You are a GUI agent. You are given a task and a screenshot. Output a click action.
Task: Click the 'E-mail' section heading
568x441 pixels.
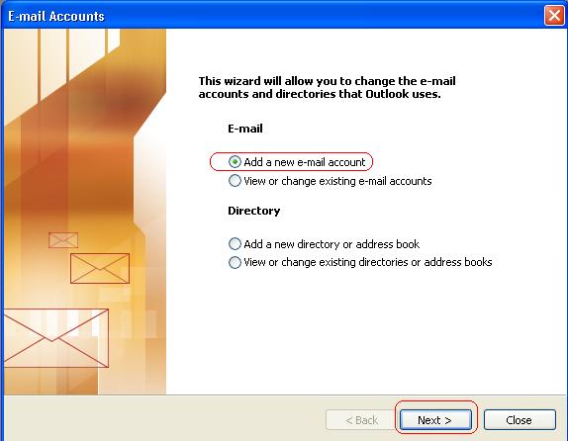pos(245,129)
